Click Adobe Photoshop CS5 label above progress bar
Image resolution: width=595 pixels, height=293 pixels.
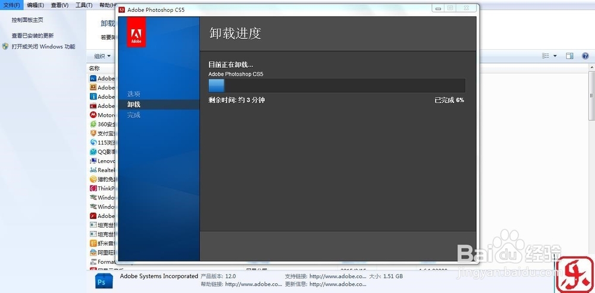pyautogui.click(x=236, y=74)
